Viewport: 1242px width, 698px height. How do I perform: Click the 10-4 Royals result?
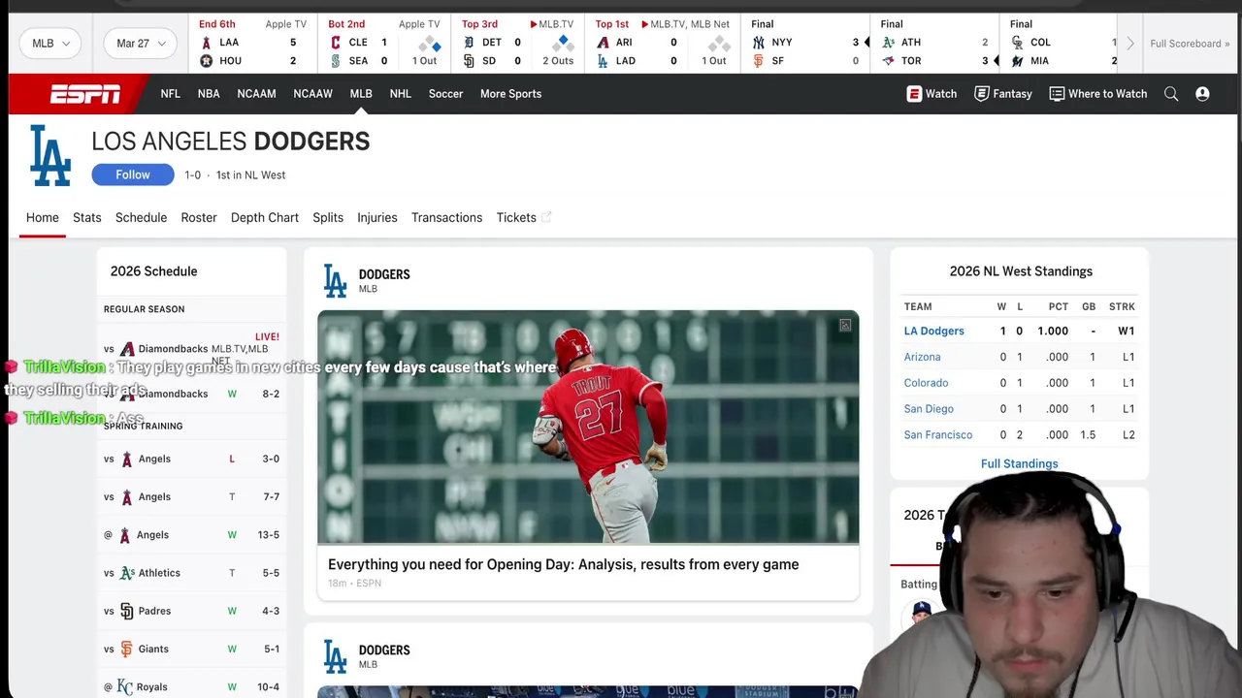(269, 687)
